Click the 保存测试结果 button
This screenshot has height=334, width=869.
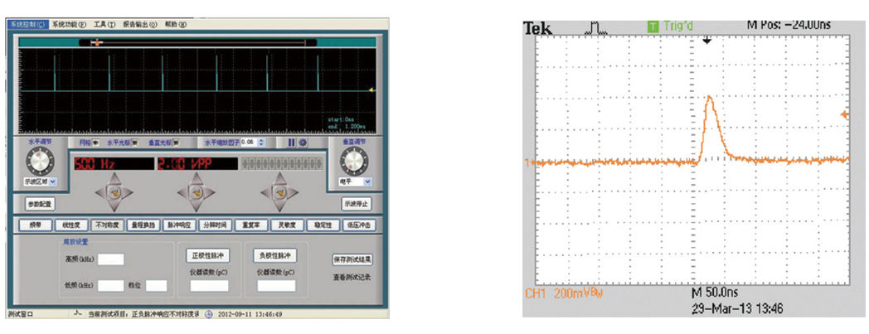click(x=352, y=259)
